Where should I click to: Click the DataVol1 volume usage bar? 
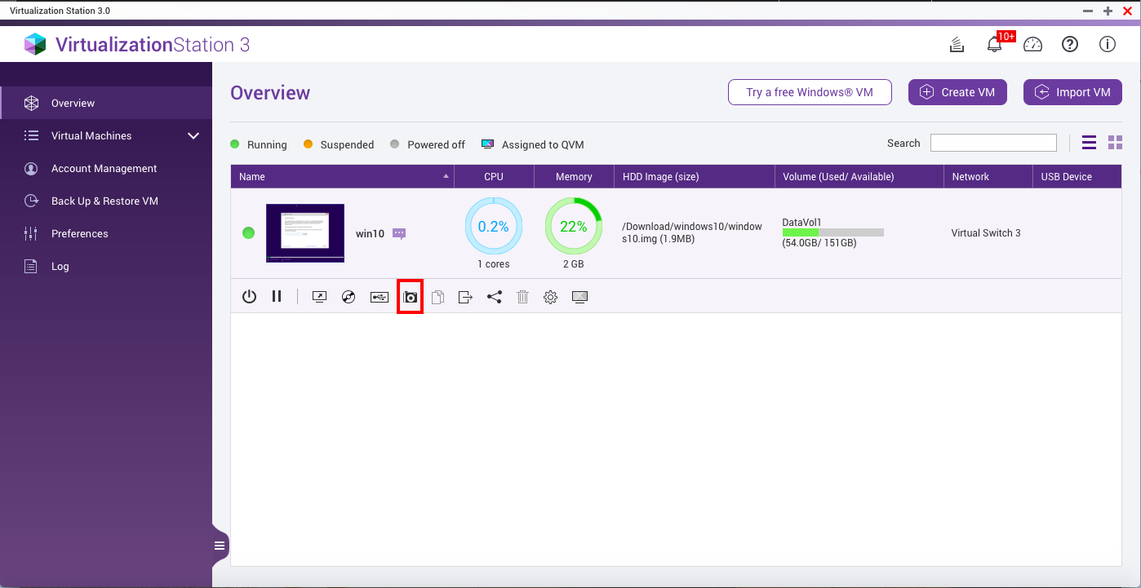832,232
